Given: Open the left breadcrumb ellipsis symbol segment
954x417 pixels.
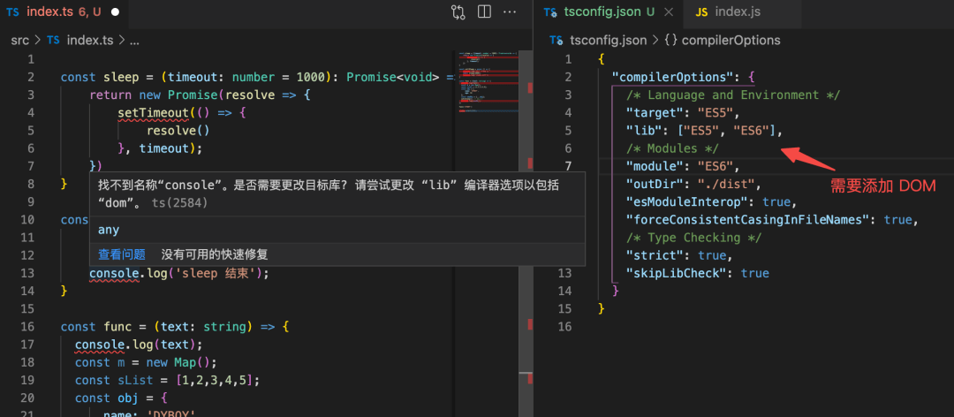Looking at the screenshot, I should pos(134,41).
